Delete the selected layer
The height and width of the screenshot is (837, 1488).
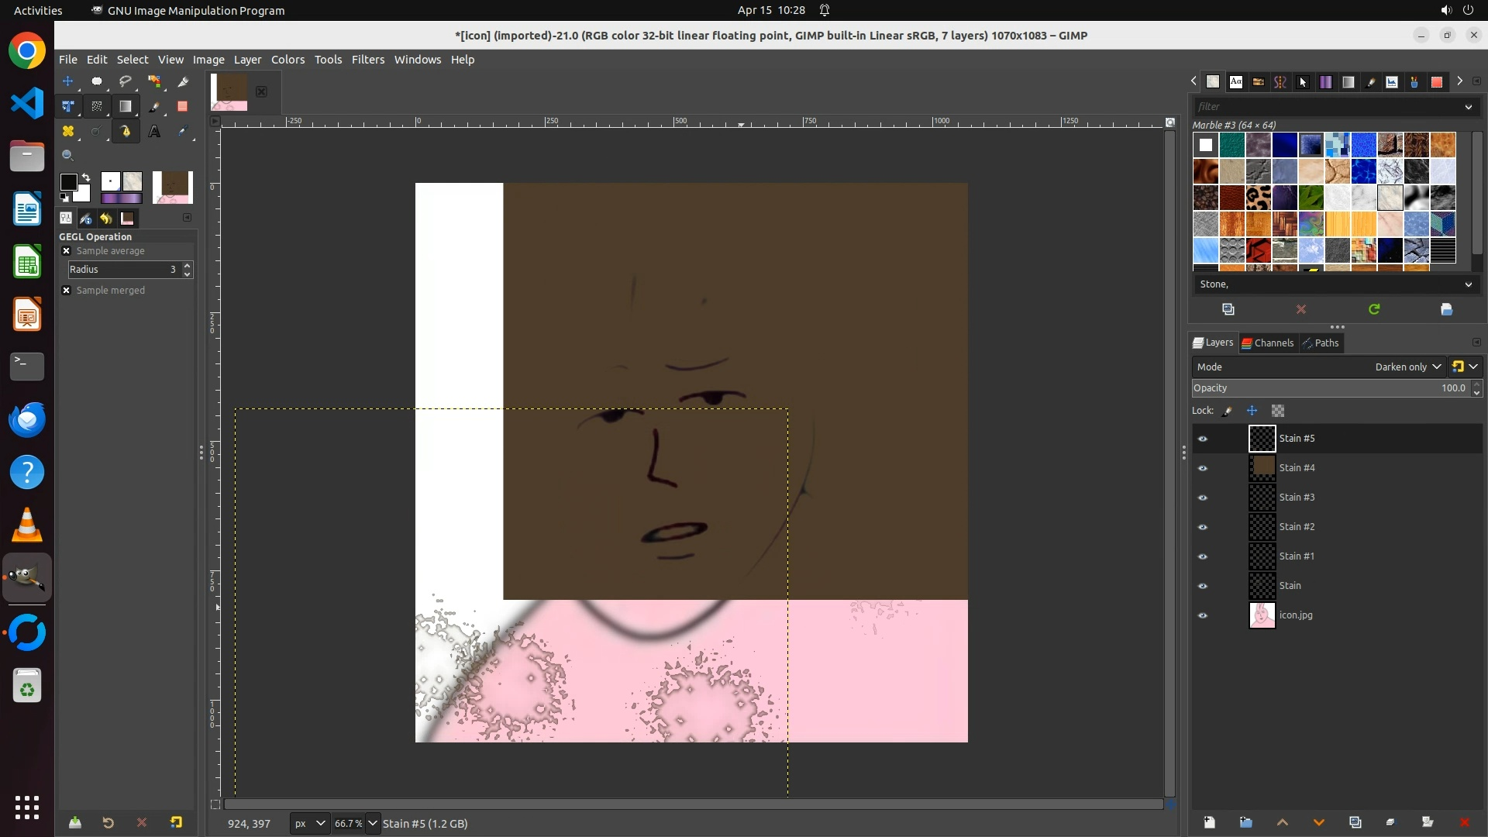[x=1464, y=822]
